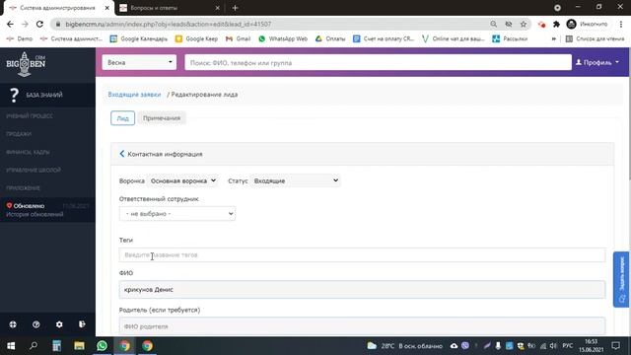Click the ФИО field with крикунов Денис
The image size is (631, 355).
[x=362, y=289]
